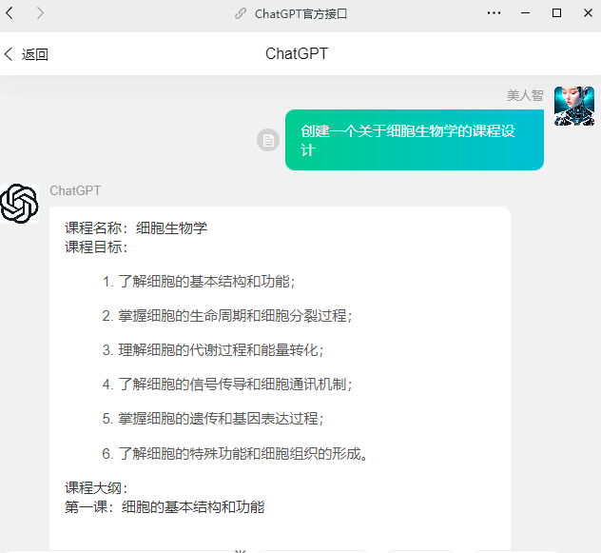The width and height of the screenshot is (601, 553).
Task: Click the gray ChatGPT sender name
Action: coord(75,190)
